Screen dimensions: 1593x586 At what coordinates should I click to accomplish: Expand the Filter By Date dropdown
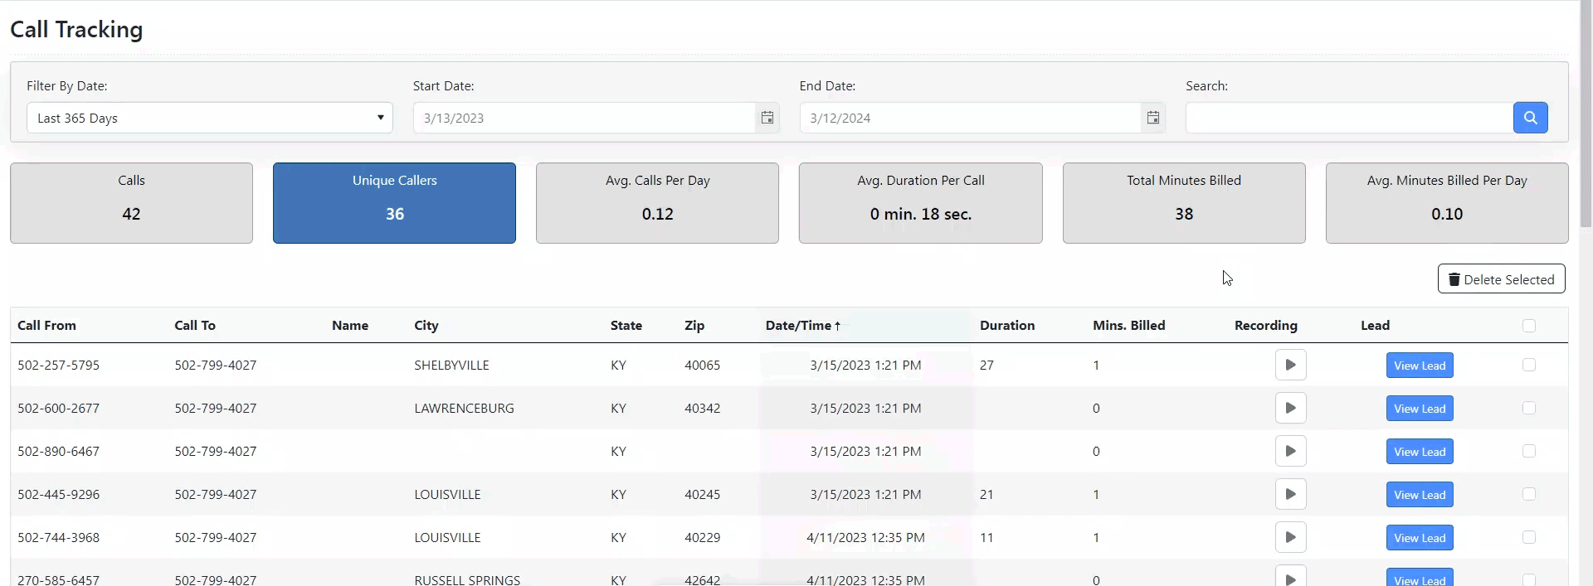209,118
